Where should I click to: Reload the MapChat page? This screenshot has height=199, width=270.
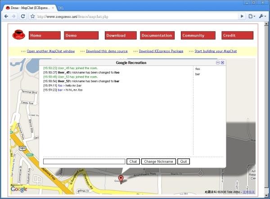point(23,16)
